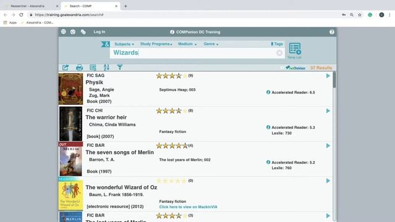Open The seven songs of Merlin cover

[x=70, y=161]
